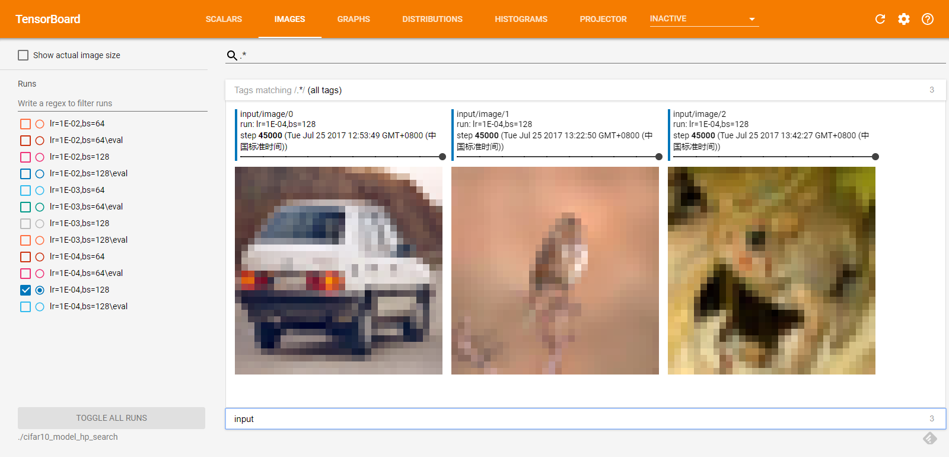Check the lr=1E-02,bs=128 run checkbox

click(x=26, y=157)
